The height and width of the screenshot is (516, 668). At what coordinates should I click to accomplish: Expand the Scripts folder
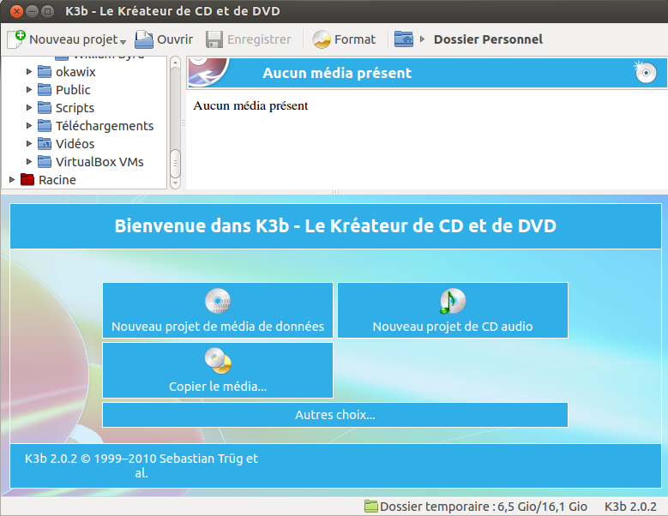[29, 107]
